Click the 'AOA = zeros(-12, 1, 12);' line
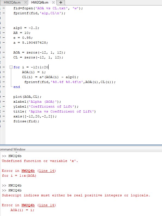This screenshot has height=216, width=162. [39, 52]
